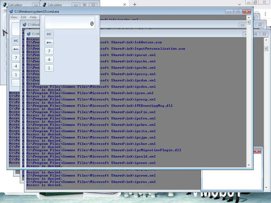
Task: Click the down arrow of the 'C:\Wi' console scrollbar
Action: (x=266, y=188)
